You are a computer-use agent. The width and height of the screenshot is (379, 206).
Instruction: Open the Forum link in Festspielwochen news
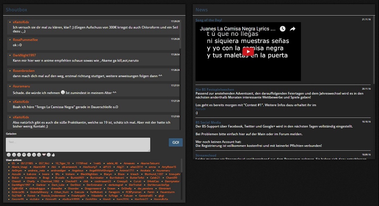tap(200, 109)
